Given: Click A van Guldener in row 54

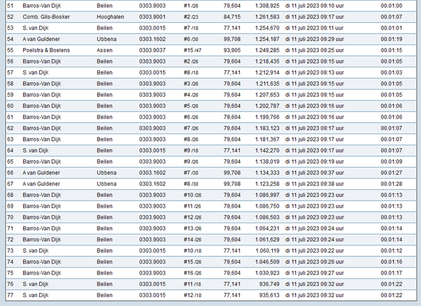Looking at the screenshot, I should coord(41,39).
